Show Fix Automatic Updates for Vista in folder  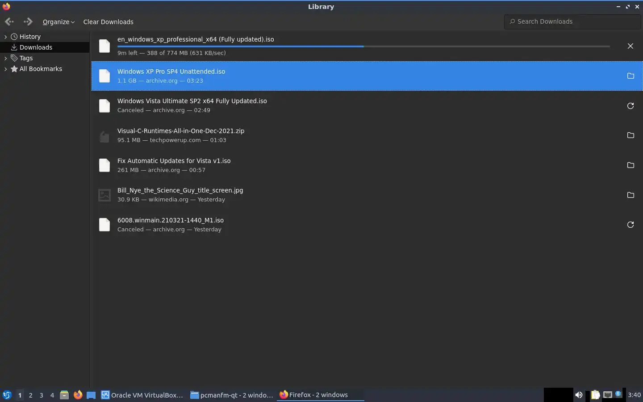pos(630,165)
